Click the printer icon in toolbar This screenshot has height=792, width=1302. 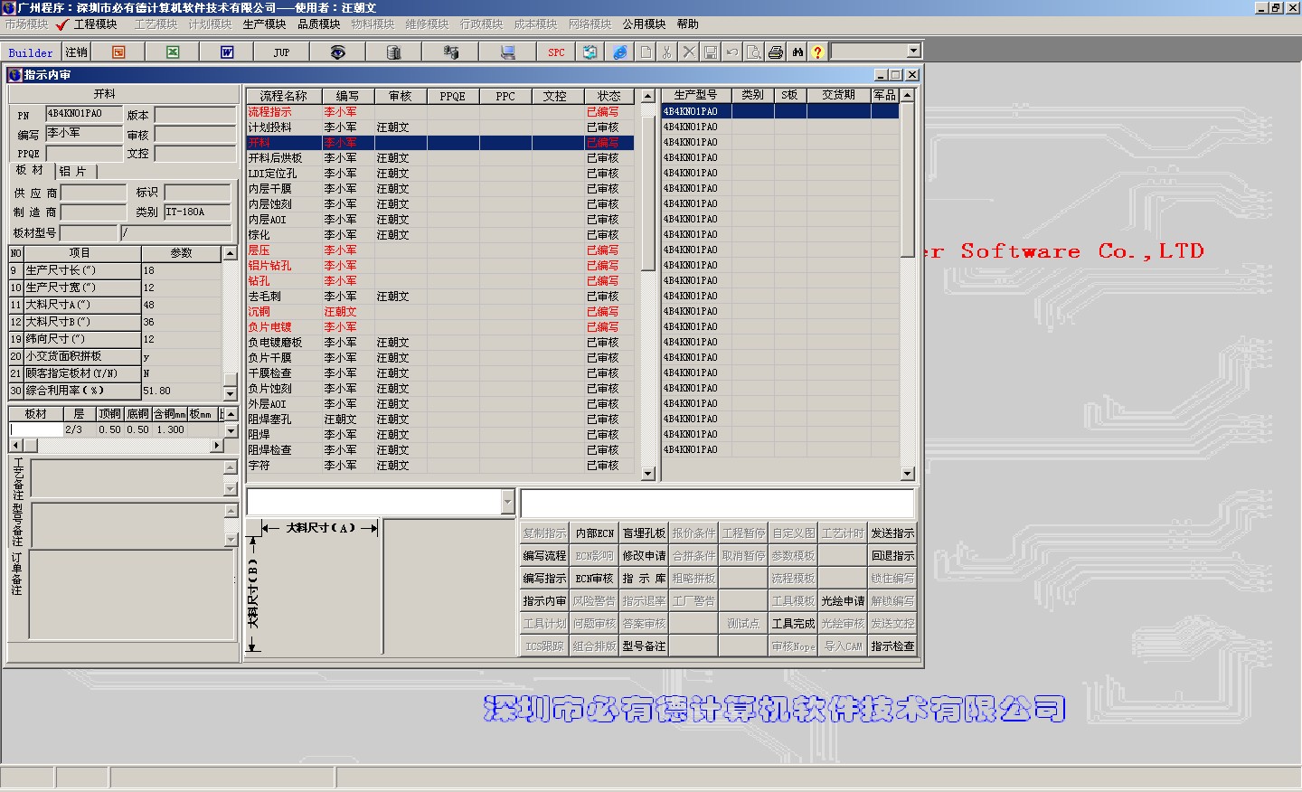click(775, 52)
